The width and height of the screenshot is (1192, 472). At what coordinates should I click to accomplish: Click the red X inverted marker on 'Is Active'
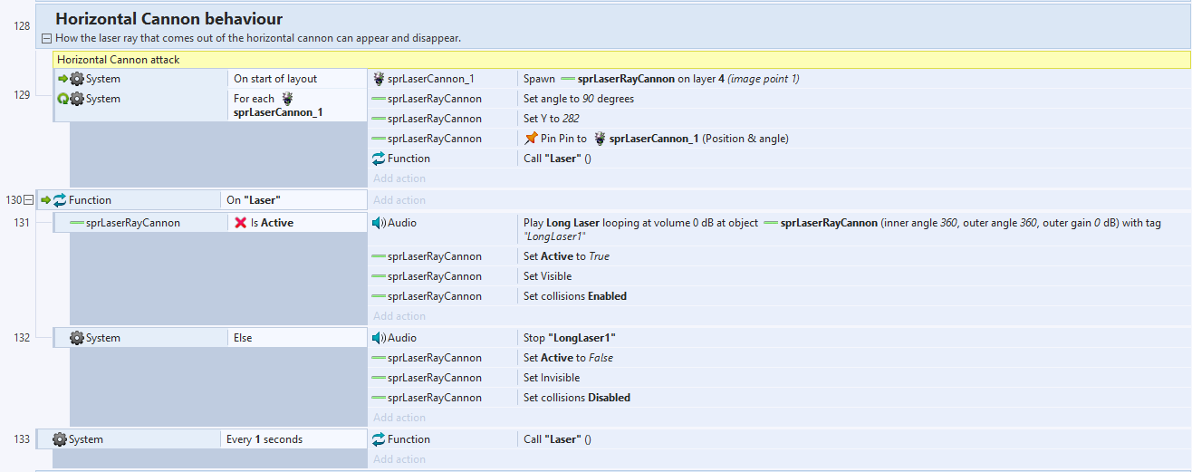tap(241, 223)
